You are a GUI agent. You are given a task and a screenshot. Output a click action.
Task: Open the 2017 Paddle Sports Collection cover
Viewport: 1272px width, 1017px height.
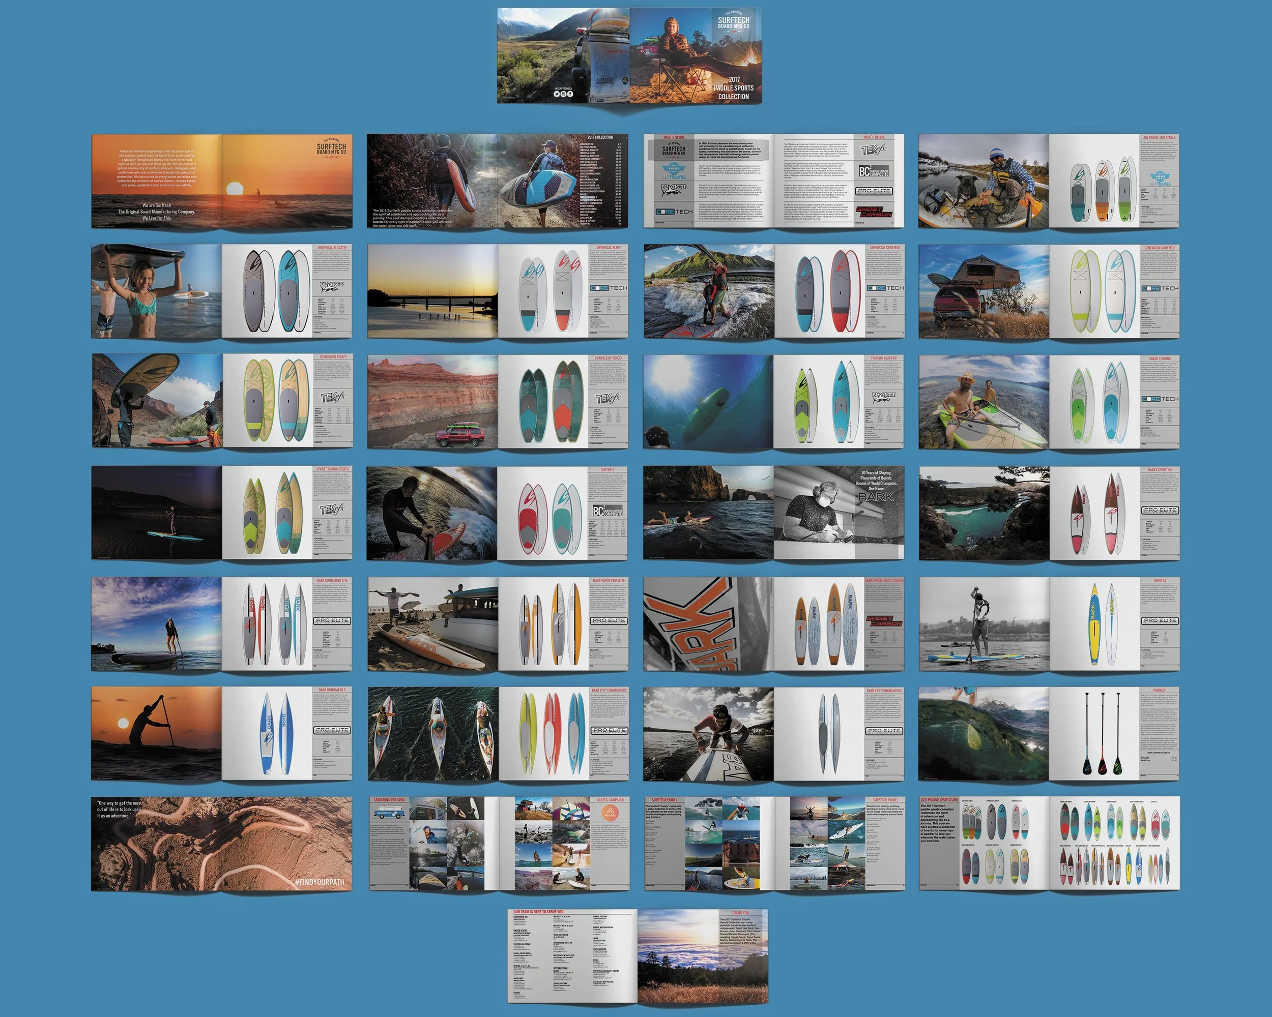[696, 56]
